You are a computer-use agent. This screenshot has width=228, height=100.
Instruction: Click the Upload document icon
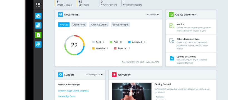click(172, 58)
